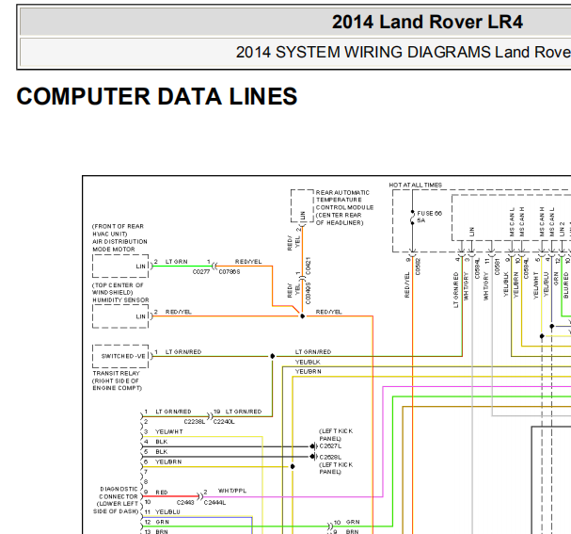
Task: Select the "WHT/PPL" wire color label
Action: click(232, 491)
